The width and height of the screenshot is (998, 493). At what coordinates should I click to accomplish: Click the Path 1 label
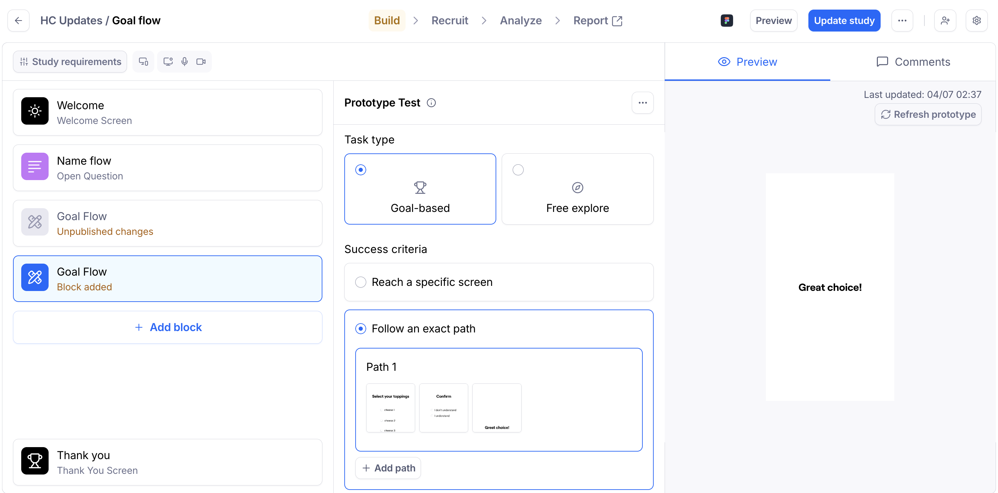pyautogui.click(x=381, y=367)
